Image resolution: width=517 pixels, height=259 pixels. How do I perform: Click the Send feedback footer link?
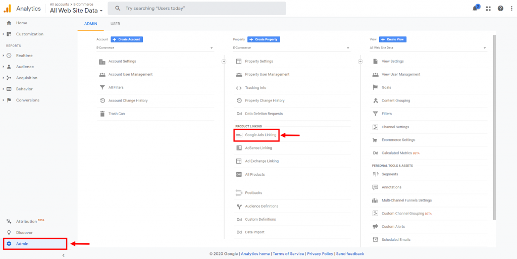pos(350,254)
